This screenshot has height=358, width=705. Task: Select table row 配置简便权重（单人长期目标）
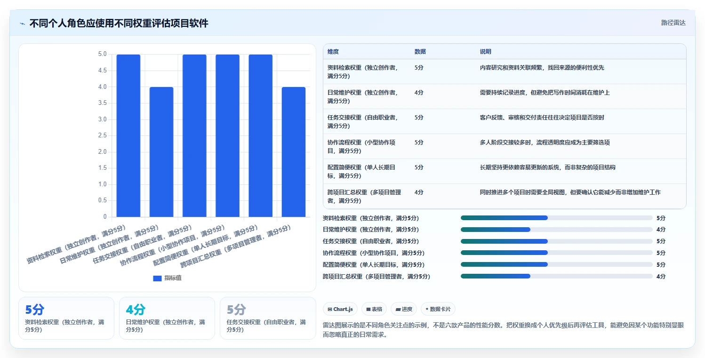pyautogui.click(x=505, y=171)
